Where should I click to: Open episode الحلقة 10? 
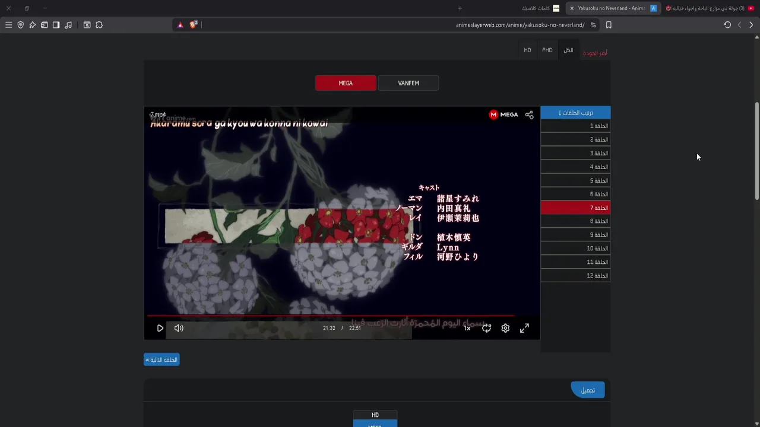[x=575, y=248]
